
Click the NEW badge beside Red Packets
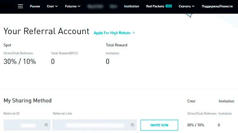(169, 6)
